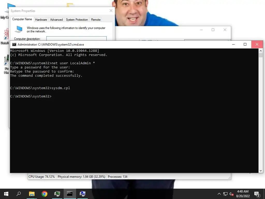
Task: Click the CPU Usage status bar entry
Action: [x=42, y=177]
